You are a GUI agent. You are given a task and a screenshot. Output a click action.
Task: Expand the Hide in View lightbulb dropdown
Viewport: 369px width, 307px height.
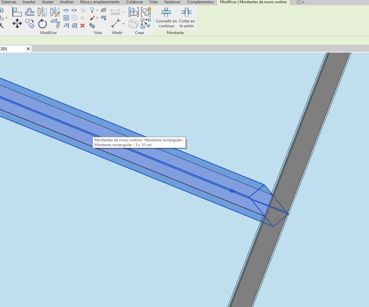click(97, 10)
